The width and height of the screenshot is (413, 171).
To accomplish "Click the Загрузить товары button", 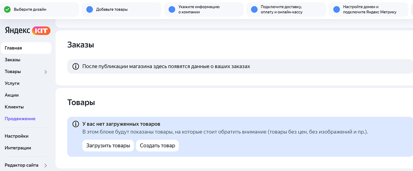I will tap(108, 146).
